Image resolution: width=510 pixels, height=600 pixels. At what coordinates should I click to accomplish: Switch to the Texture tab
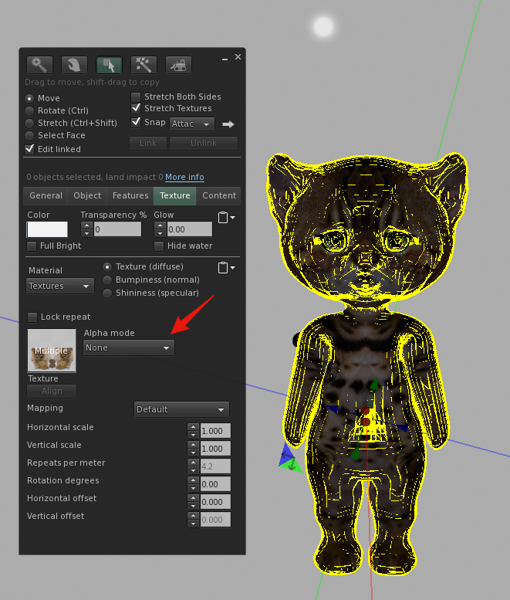(x=174, y=195)
